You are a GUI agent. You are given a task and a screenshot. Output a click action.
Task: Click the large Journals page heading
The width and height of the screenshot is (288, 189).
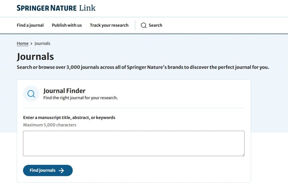pyautogui.click(x=35, y=57)
